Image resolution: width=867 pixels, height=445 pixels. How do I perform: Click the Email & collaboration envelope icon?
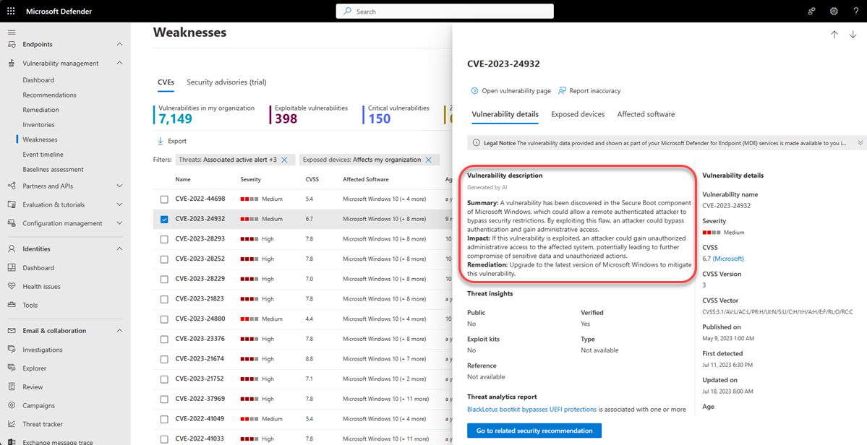tap(12, 331)
